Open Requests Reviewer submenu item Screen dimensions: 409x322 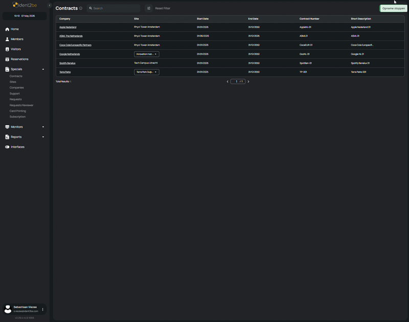(x=21, y=105)
